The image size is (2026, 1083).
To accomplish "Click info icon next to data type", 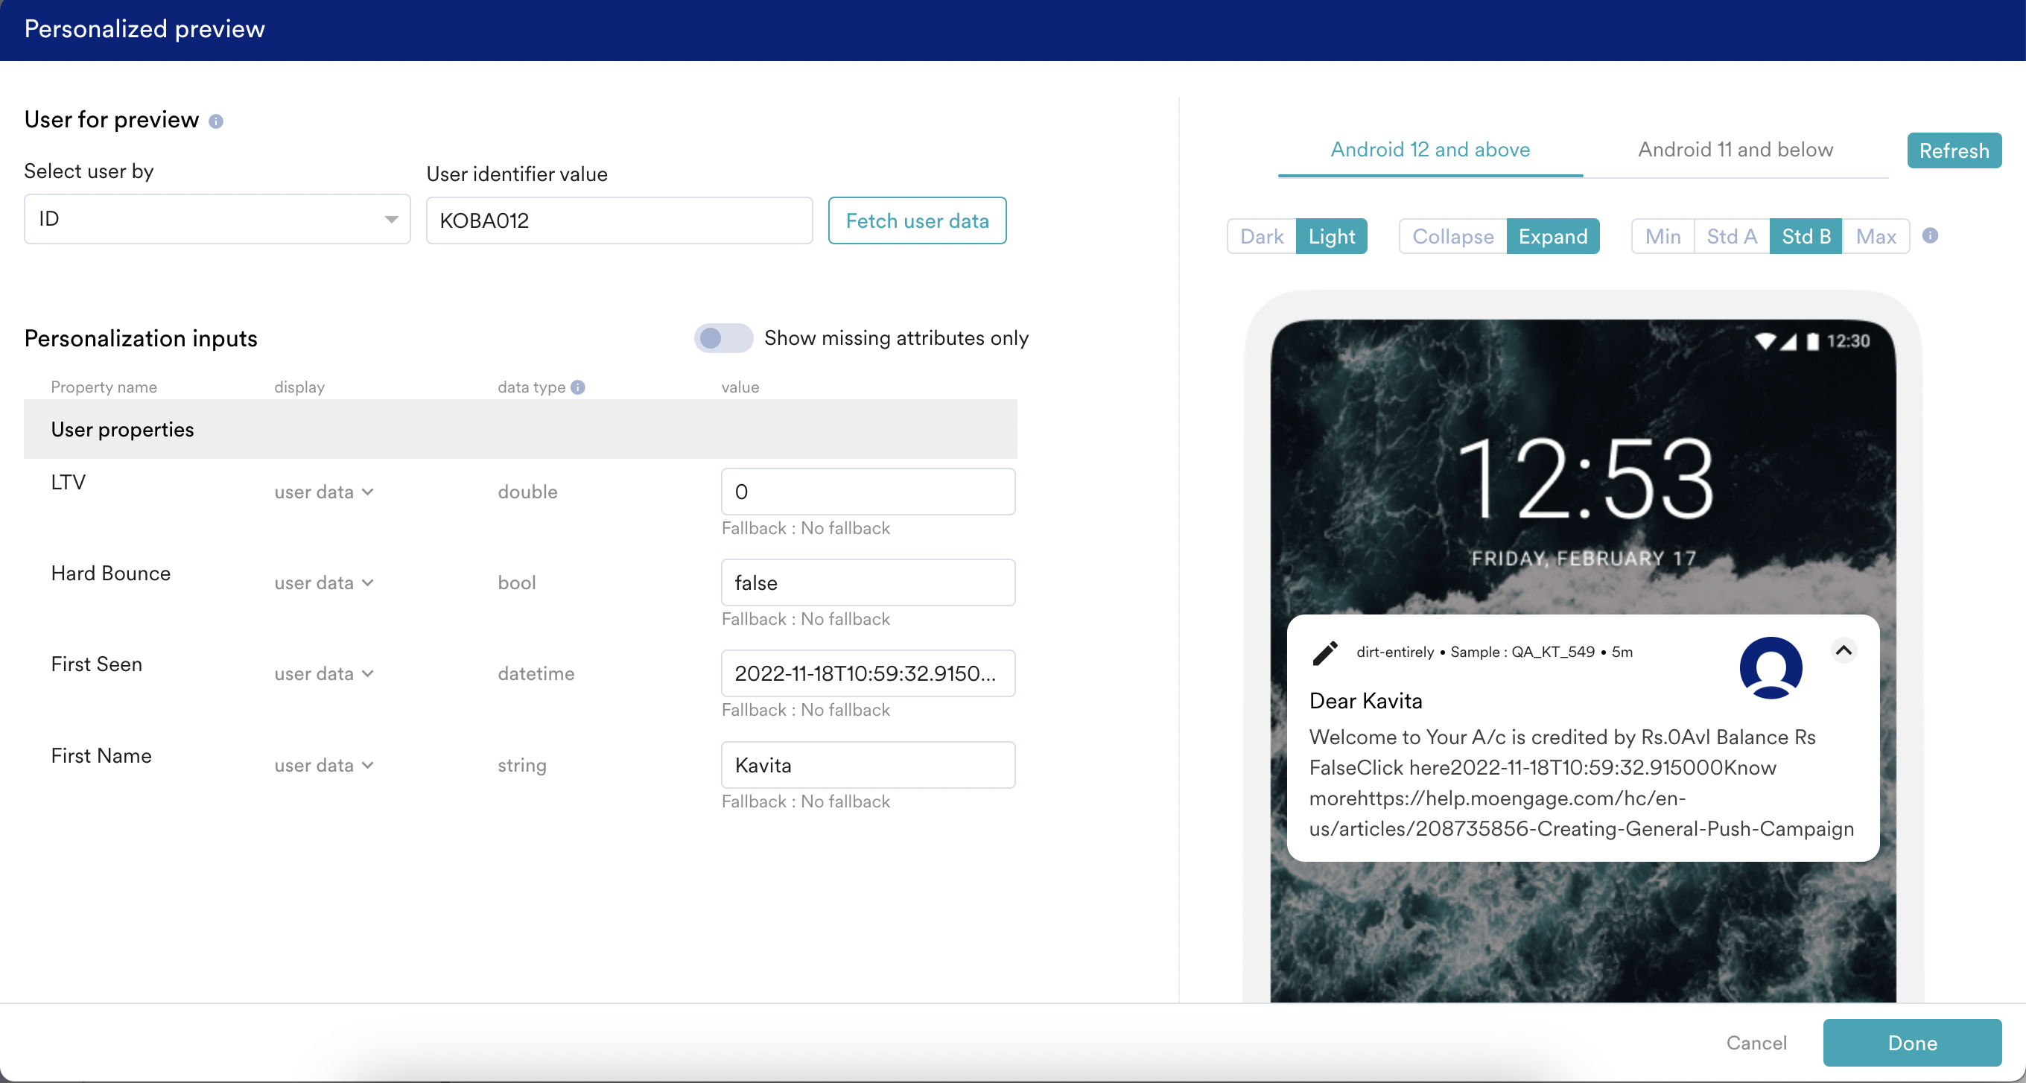I will [x=578, y=387].
